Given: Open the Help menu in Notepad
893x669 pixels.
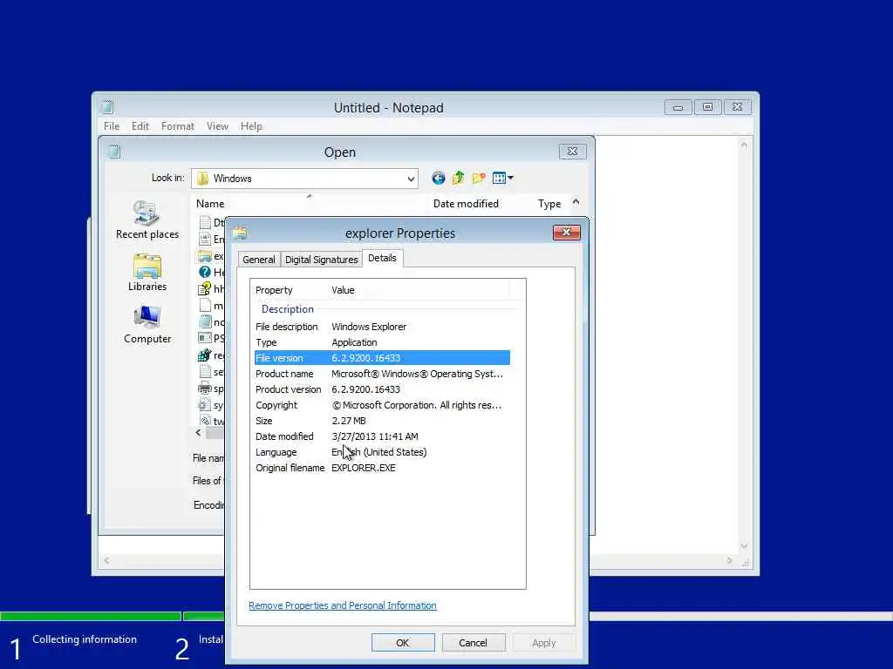Looking at the screenshot, I should [x=251, y=126].
